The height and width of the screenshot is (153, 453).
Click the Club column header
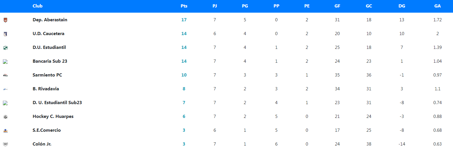point(38,6)
